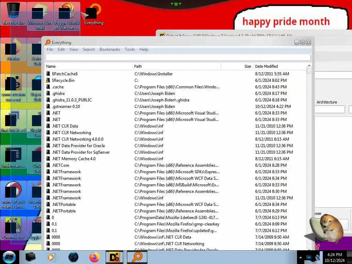Select the $PatchCache$ folder icon
The width and height of the screenshot is (352, 264).
(48, 74)
